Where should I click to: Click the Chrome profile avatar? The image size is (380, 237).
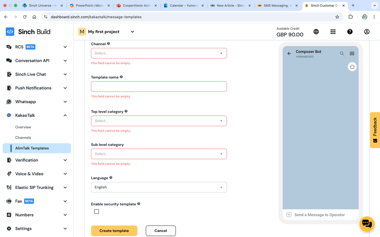(364, 17)
